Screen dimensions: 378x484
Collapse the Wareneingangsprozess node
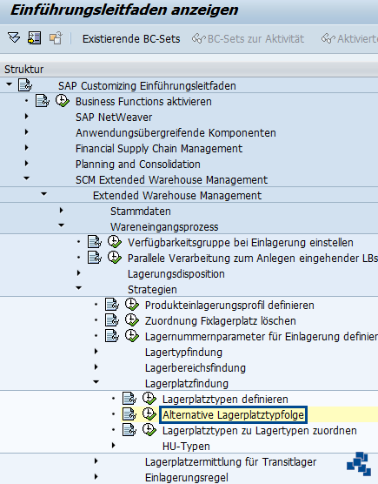(x=62, y=225)
